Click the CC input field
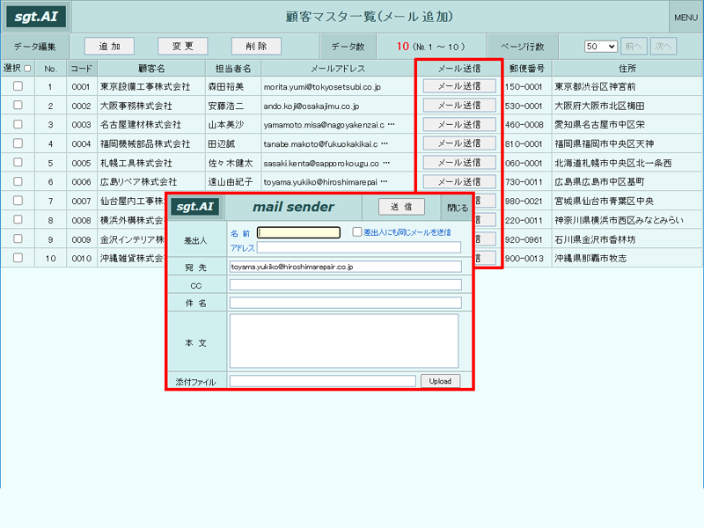Screen dimensions: 704x528 (345, 284)
